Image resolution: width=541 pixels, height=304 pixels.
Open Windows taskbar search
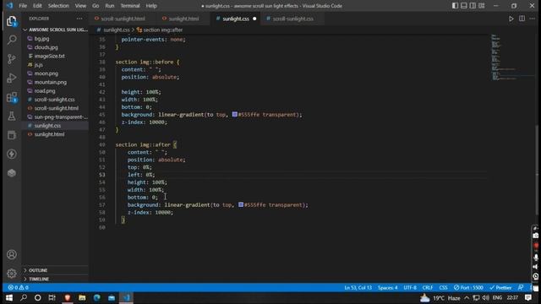click(x=24, y=298)
